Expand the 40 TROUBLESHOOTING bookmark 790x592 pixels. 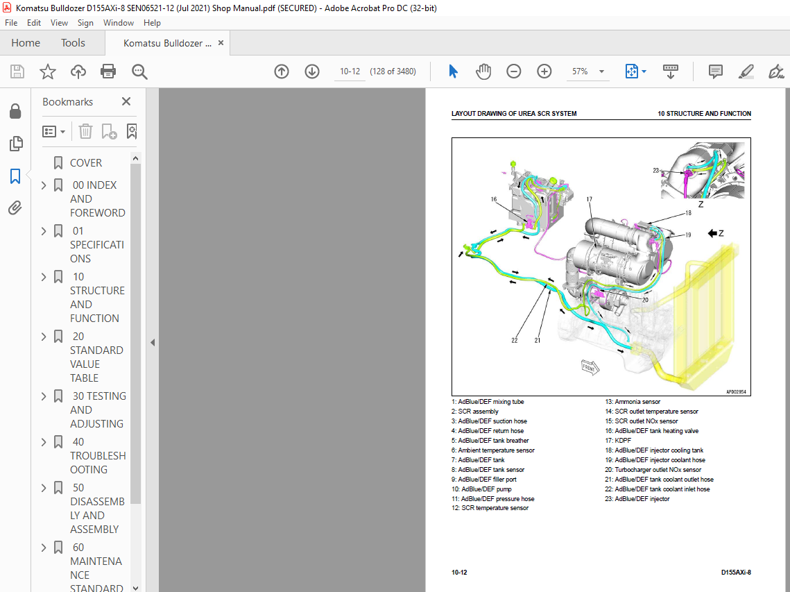pos(43,443)
